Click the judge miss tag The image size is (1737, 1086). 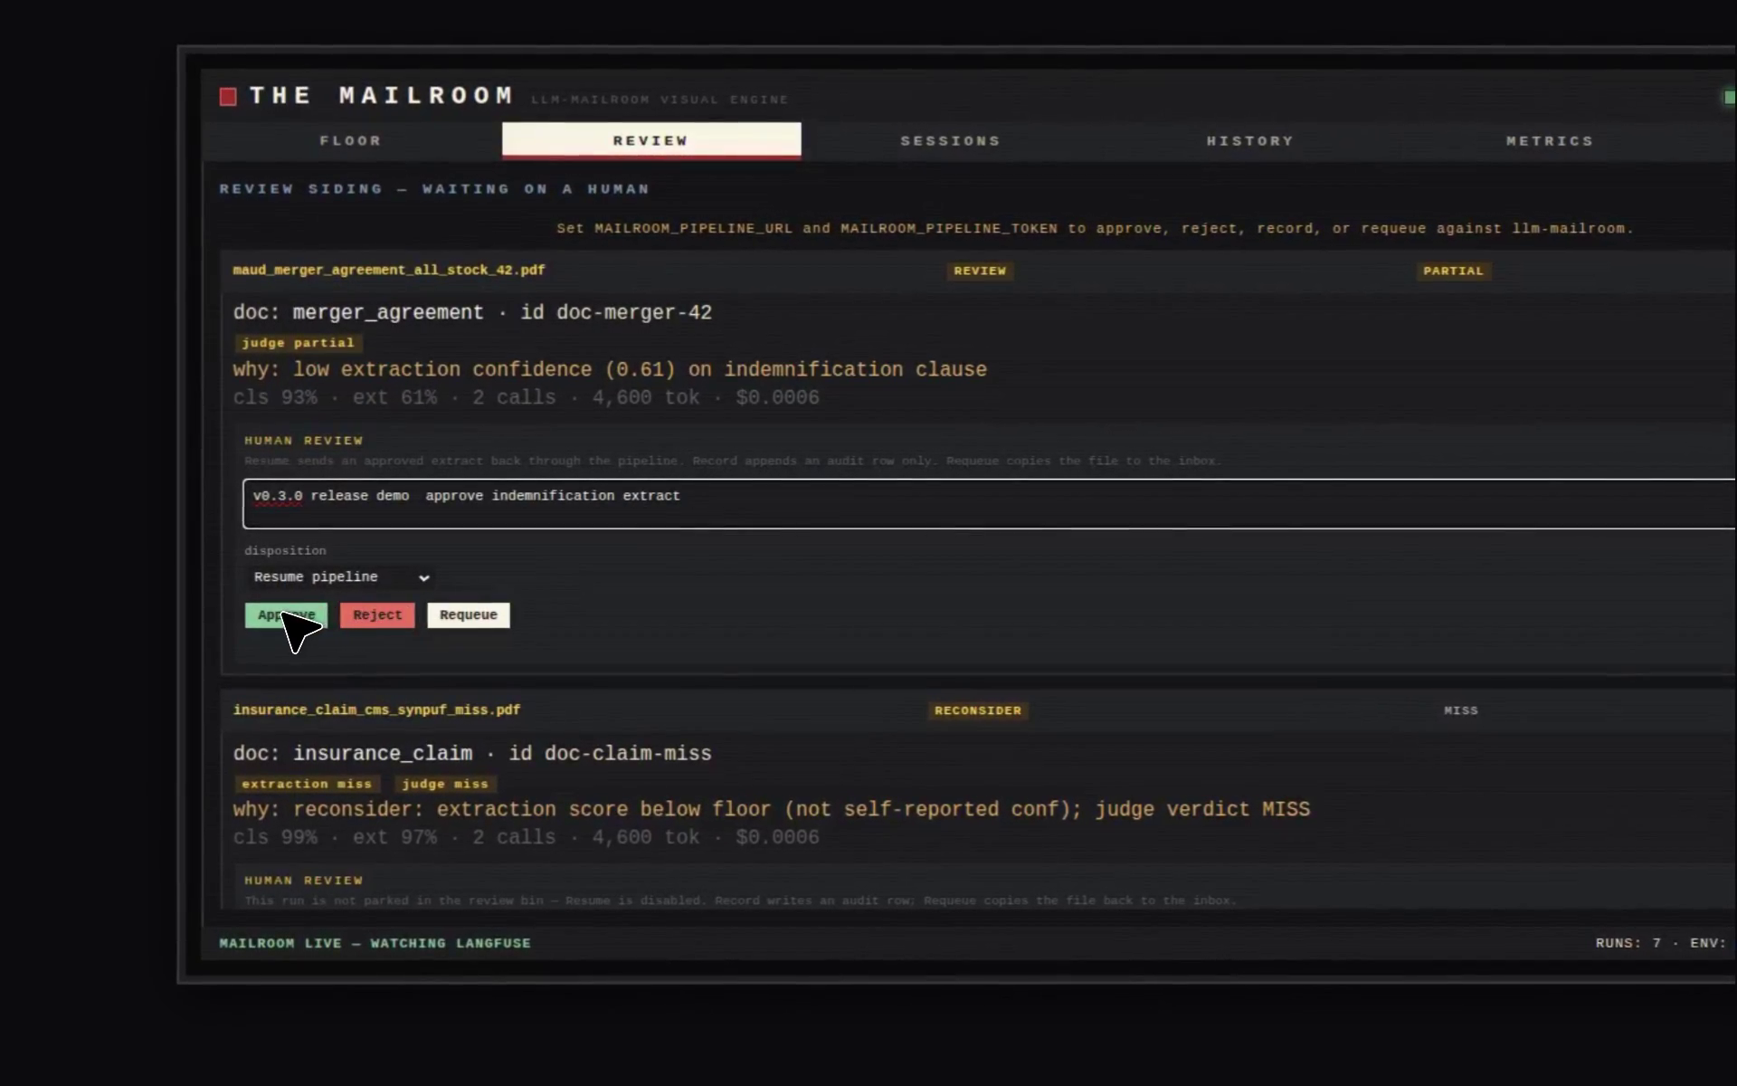point(445,784)
